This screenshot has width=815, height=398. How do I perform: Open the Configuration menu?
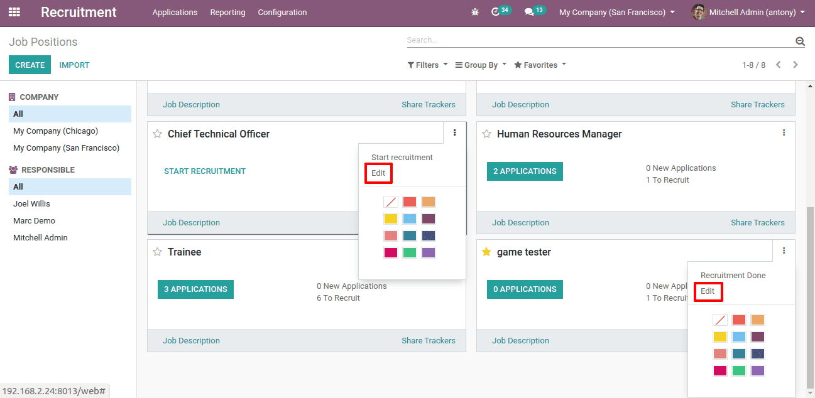(x=282, y=12)
